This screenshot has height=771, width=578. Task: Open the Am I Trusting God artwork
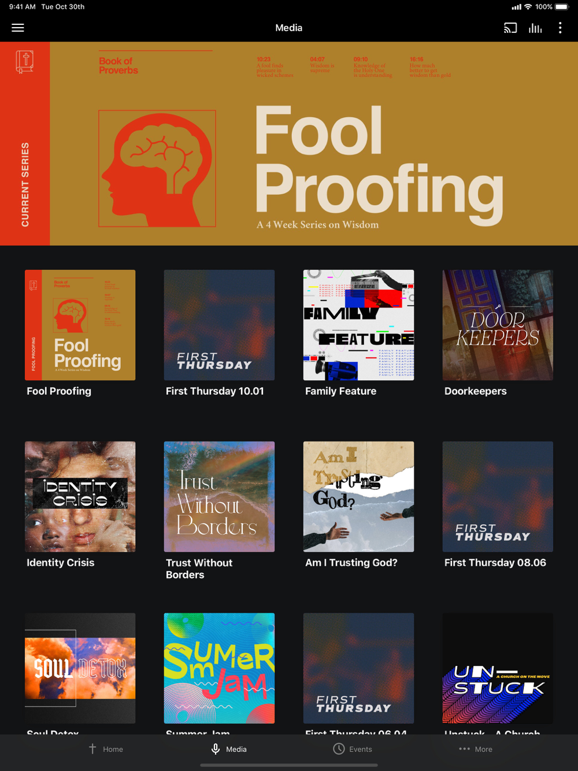coord(358,496)
